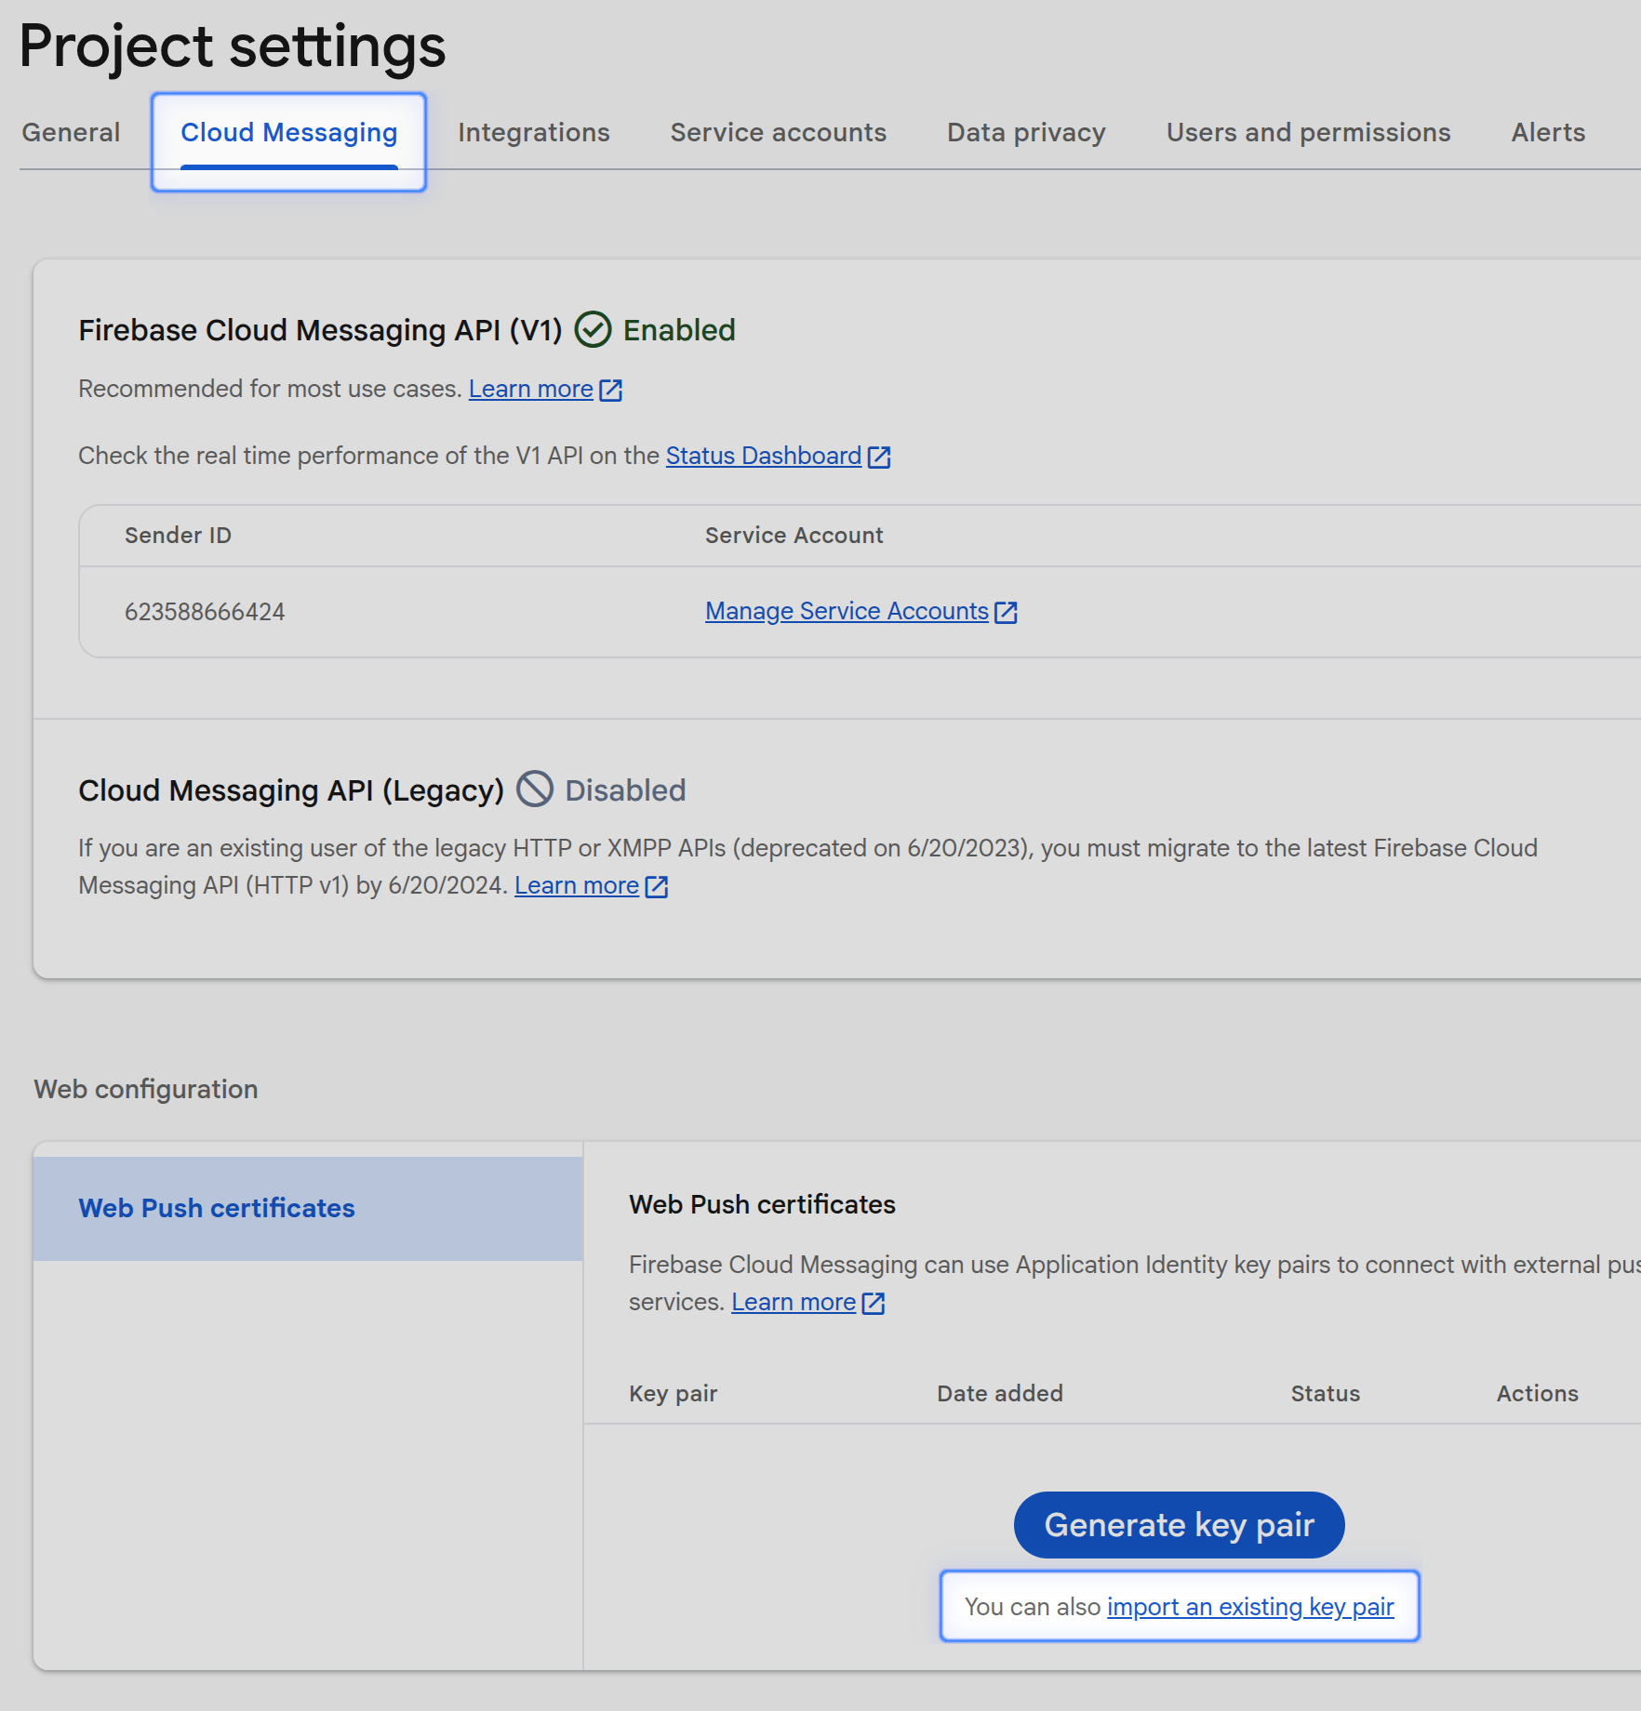Click the Disabled circle-slash icon for Legacy API

[x=535, y=789]
